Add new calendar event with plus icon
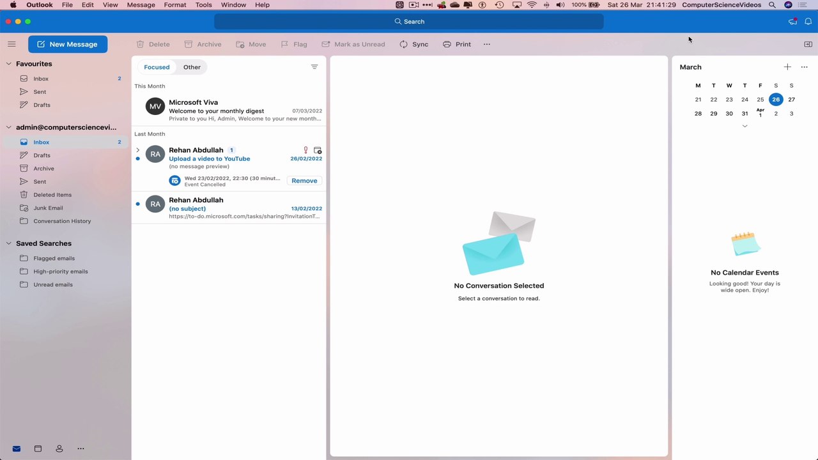This screenshot has width=818, height=460. coord(787,67)
